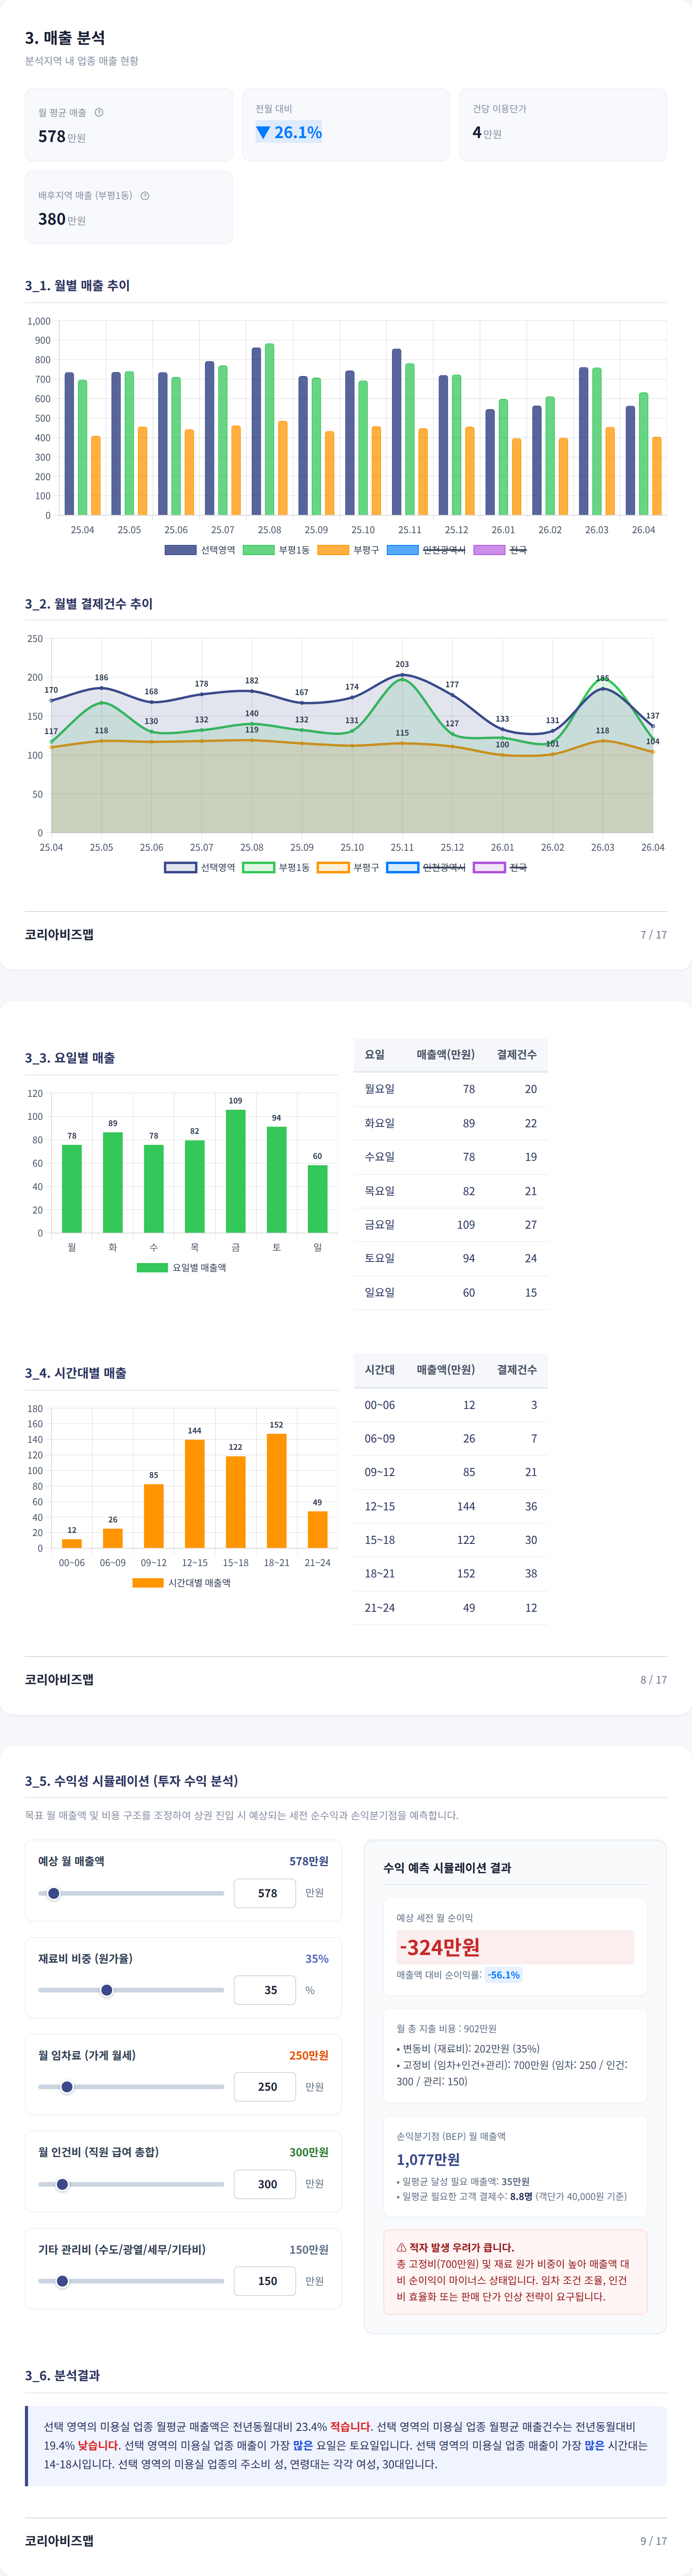Select the 00~06 row in time table
The height and width of the screenshot is (2576, 692).
tap(450, 1405)
